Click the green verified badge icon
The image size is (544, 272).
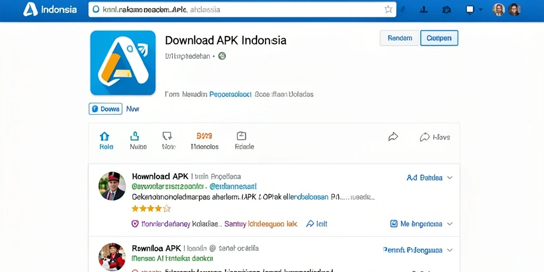click(x=222, y=56)
